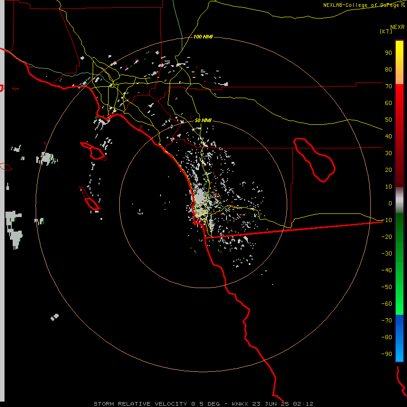
Task: Click the 50 value on velocity scale
Action: pos(388,120)
